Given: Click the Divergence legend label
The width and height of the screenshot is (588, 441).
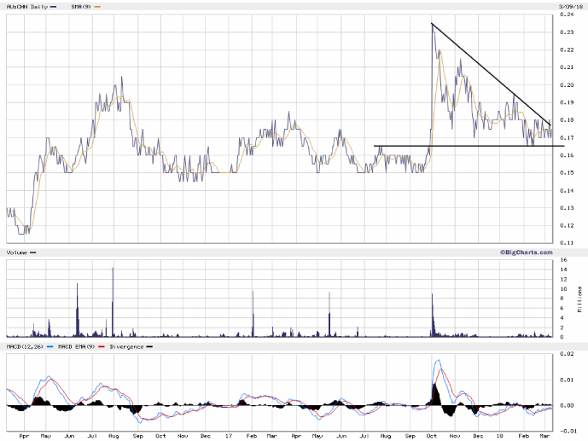Looking at the screenshot, I should click(129, 348).
